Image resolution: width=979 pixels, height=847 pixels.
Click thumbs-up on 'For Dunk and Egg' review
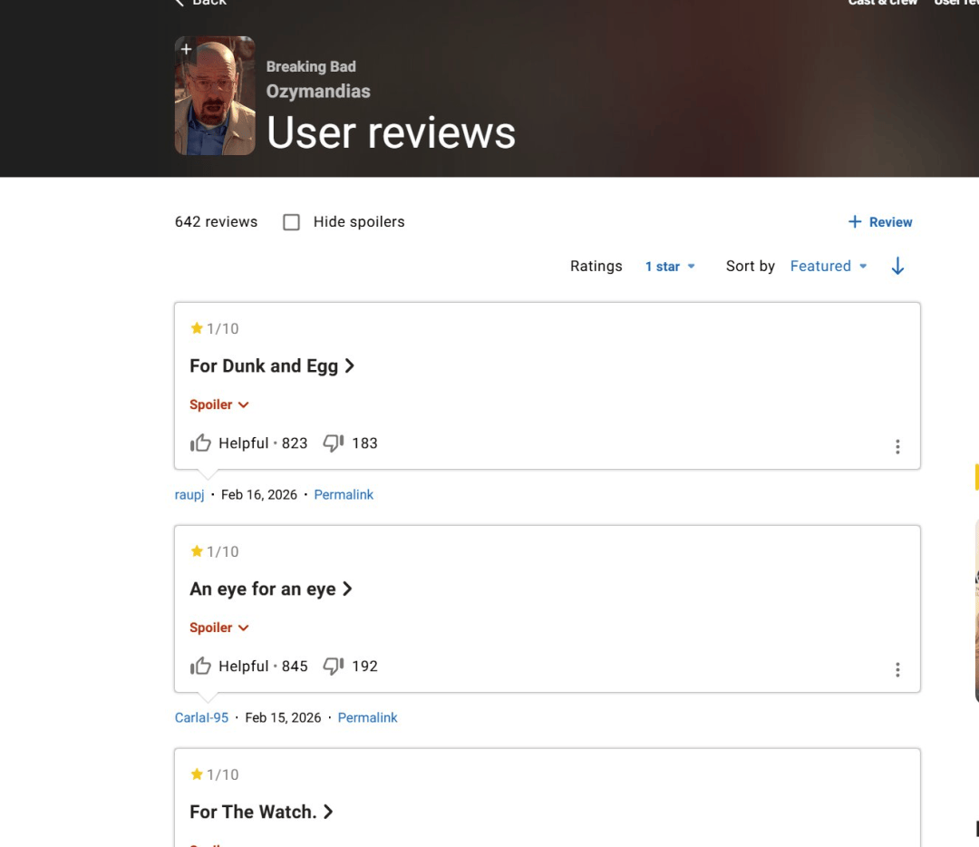[200, 443]
